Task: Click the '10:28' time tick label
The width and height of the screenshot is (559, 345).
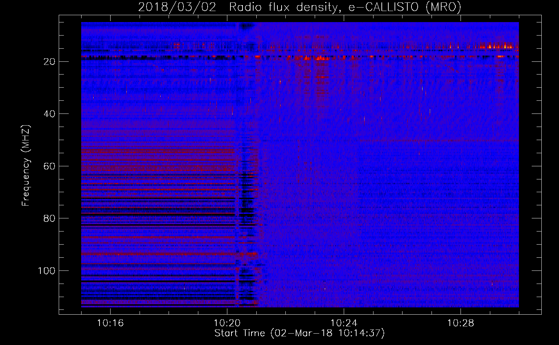Action: click(x=461, y=323)
